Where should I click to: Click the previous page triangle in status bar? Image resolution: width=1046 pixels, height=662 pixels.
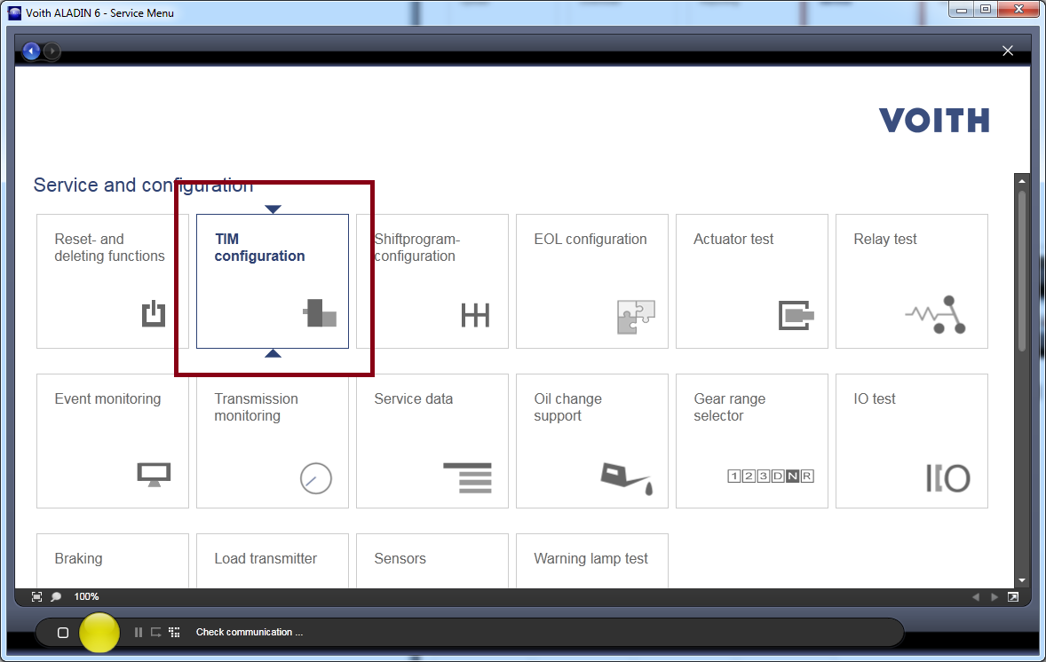pos(976,596)
